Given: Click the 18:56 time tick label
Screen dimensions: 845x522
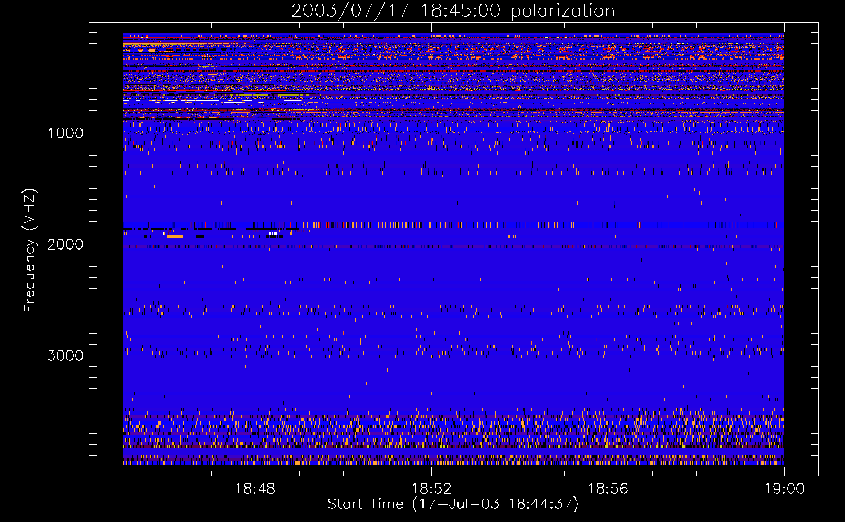Looking at the screenshot, I should pos(608,489).
